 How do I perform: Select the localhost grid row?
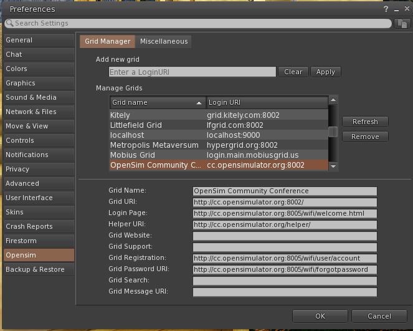(x=219, y=135)
